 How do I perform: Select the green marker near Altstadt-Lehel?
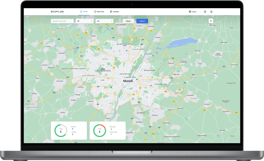pos(137,80)
